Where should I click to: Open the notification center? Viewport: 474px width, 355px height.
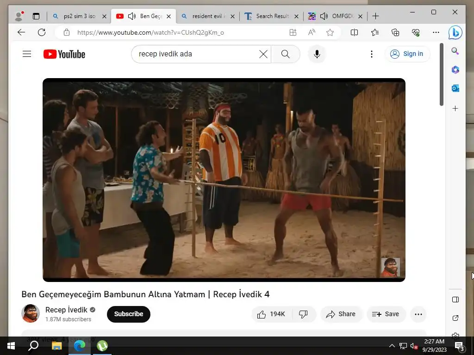pos(459,346)
